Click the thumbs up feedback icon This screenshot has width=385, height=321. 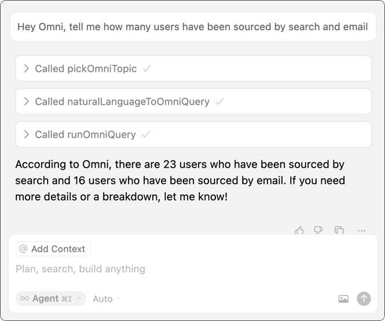point(299,230)
